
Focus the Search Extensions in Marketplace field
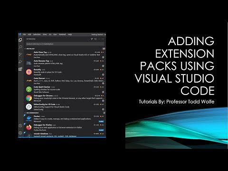(x=65, y=44)
